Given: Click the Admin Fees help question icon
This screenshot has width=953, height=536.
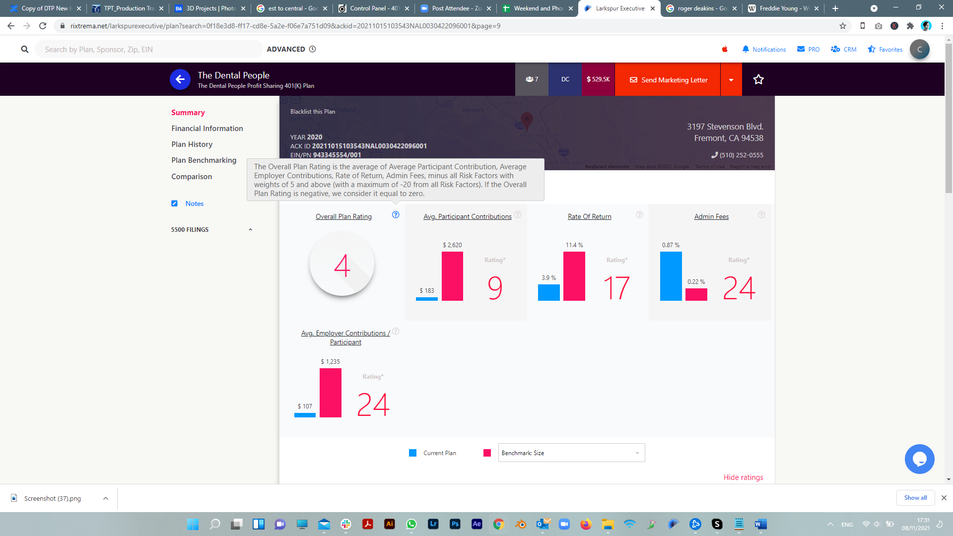Looking at the screenshot, I should coord(761,215).
